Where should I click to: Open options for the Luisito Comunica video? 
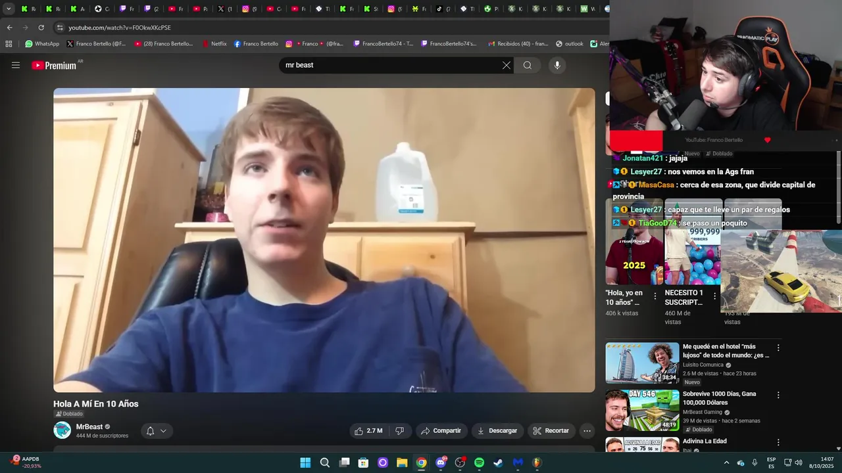pos(778,348)
